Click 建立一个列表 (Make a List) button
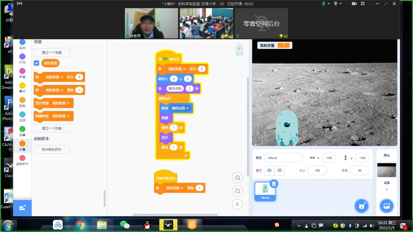The height and width of the screenshot is (232, 413). (52, 128)
